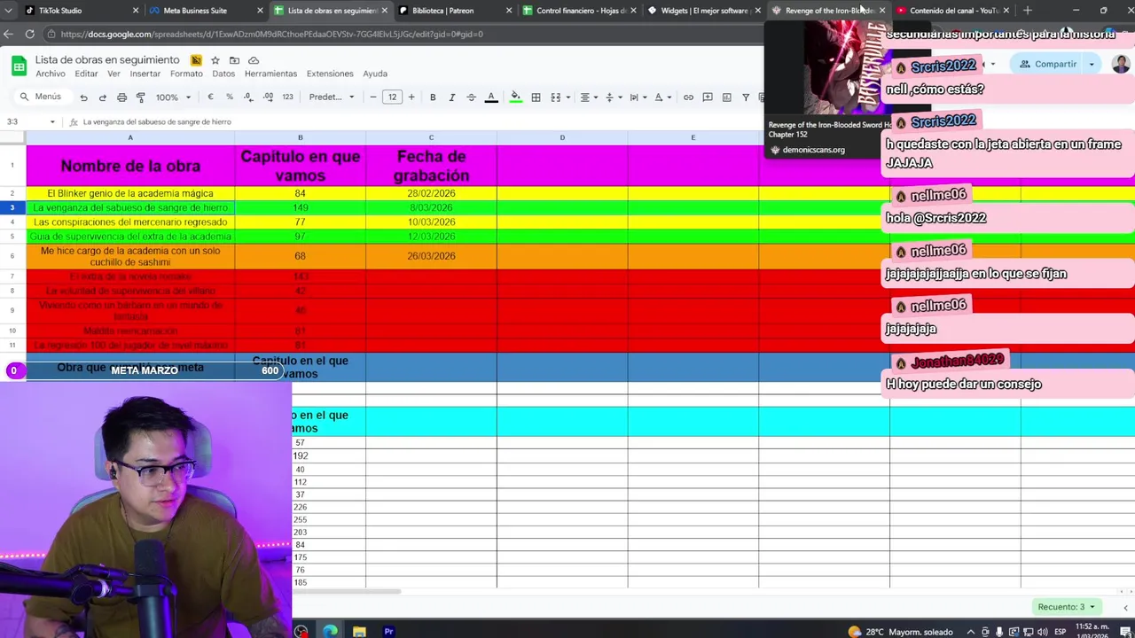The height and width of the screenshot is (638, 1135).
Task: Open more number formats (123)
Action: (x=287, y=97)
